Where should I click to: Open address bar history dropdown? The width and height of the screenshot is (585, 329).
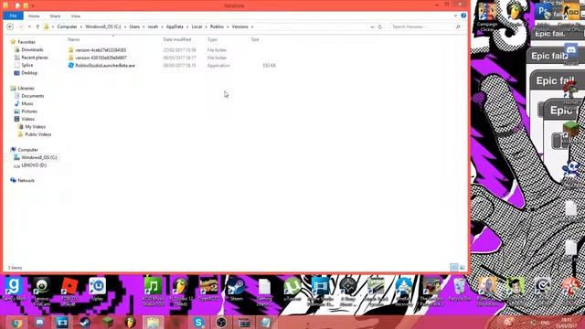372,27
